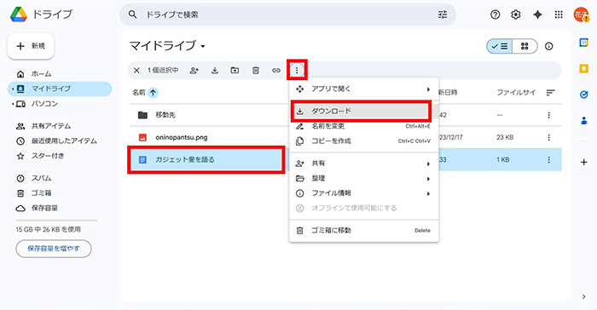Image resolution: width=597 pixels, height=310 pixels.
Task: Click the 新規 button
Action: pos(31,46)
